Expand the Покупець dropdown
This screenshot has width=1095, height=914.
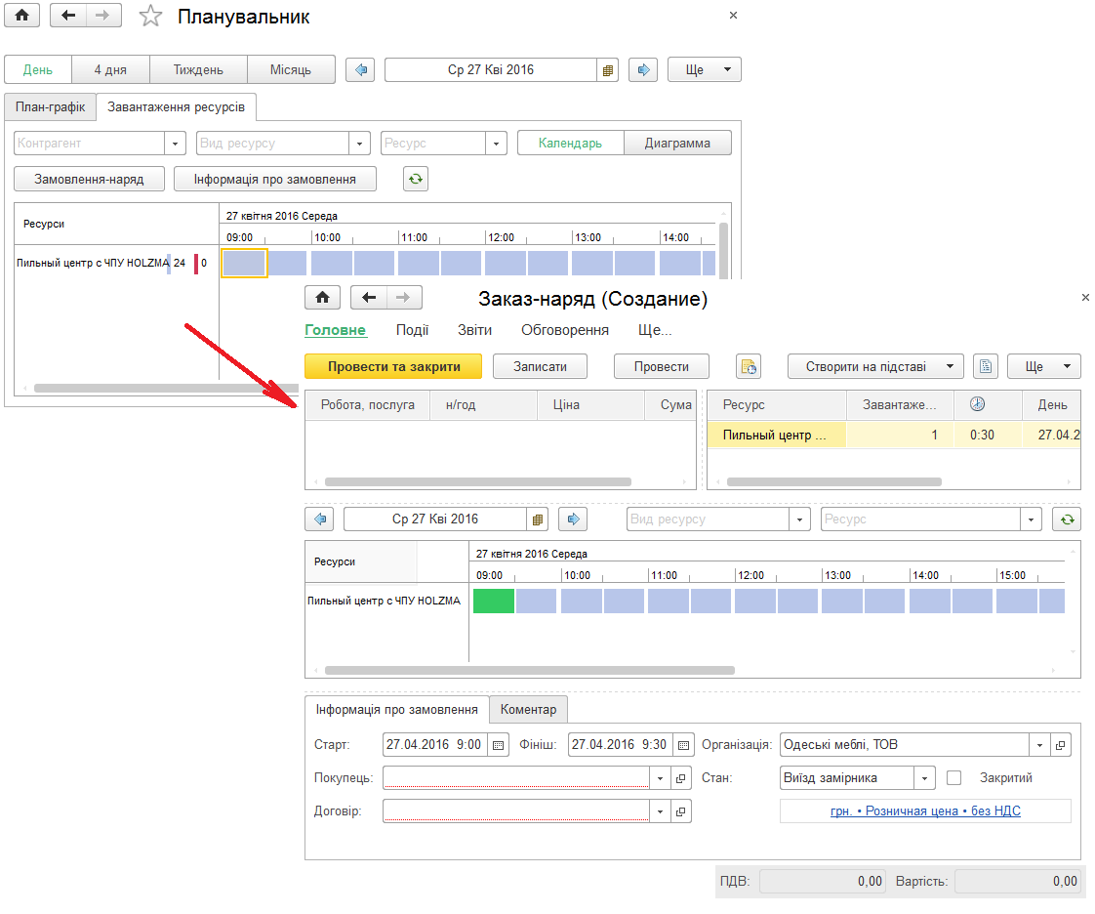click(x=660, y=777)
